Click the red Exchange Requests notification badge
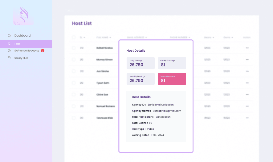 tap(43, 50)
